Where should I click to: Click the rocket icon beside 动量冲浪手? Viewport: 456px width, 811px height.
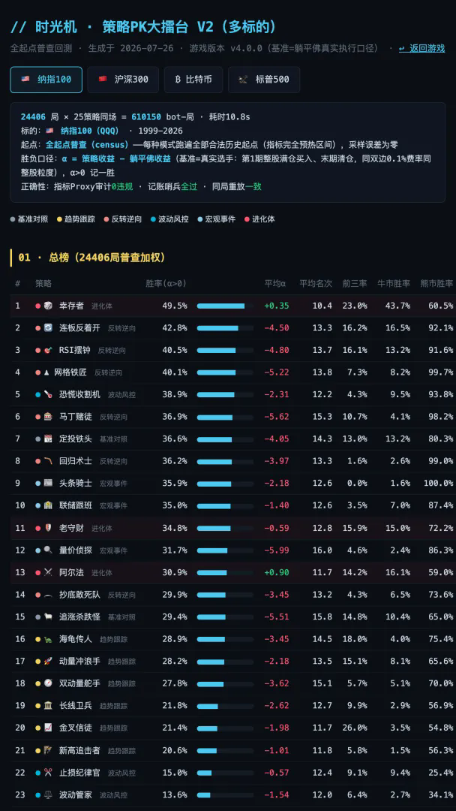pyautogui.click(x=47, y=661)
